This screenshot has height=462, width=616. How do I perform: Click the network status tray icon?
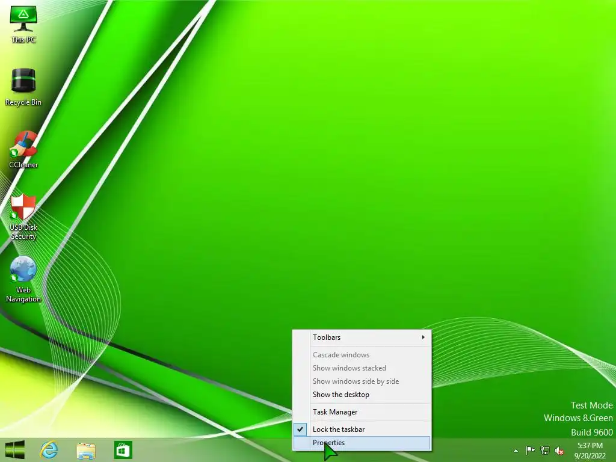coord(545,450)
